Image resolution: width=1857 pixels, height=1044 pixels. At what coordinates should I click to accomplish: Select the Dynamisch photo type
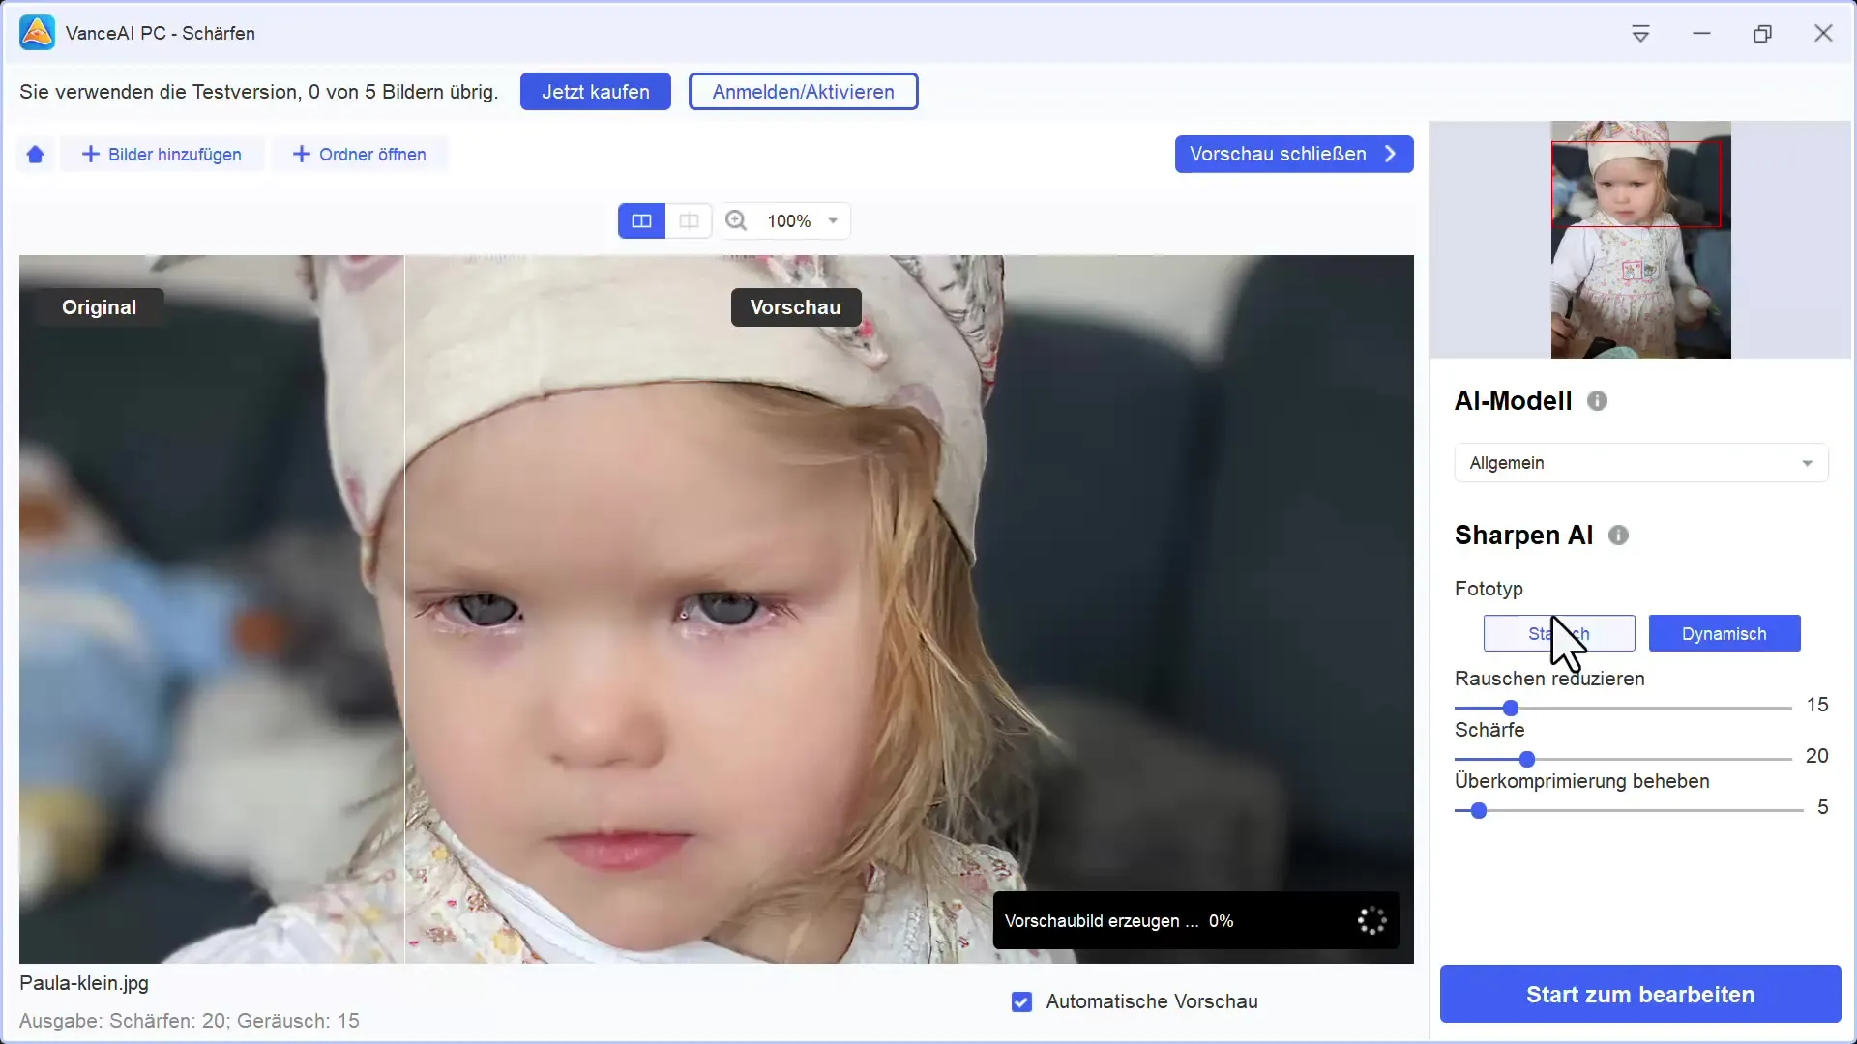(x=1724, y=634)
